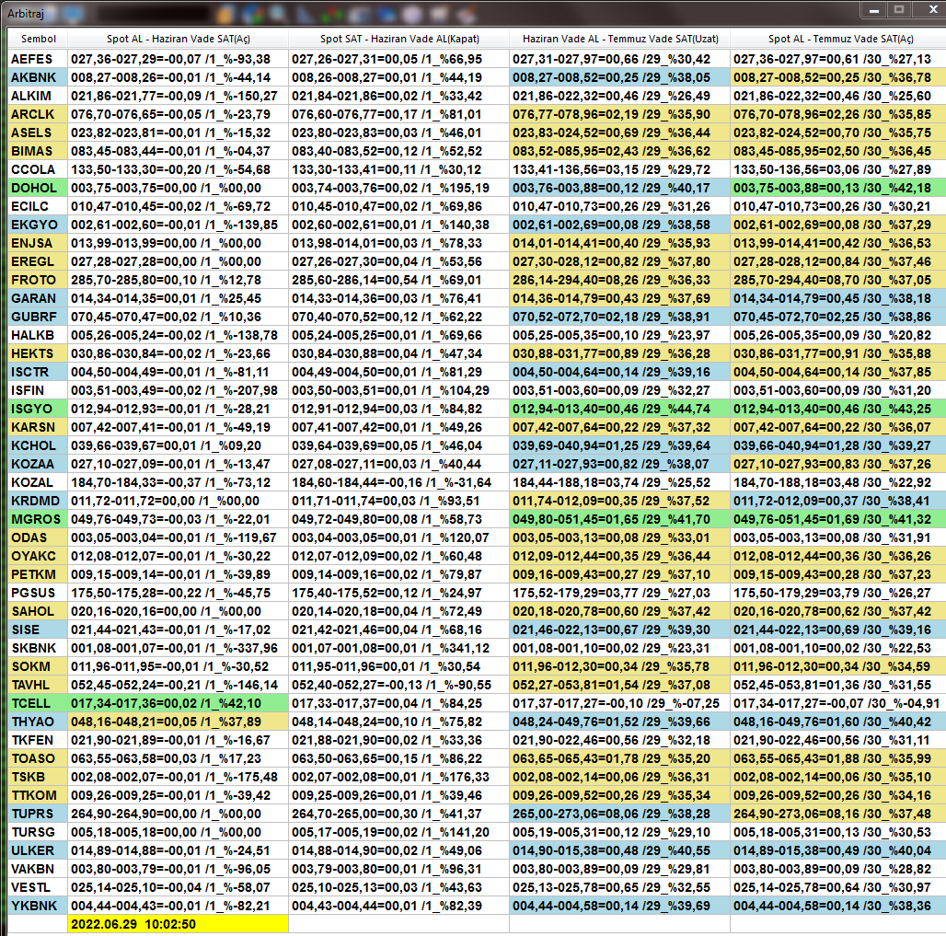946x936 pixels.
Task: Click the VESTL symbol
Action: (38, 887)
